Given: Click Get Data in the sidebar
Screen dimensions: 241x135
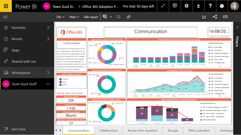Looking at the screenshot, I should click(x=19, y=129).
